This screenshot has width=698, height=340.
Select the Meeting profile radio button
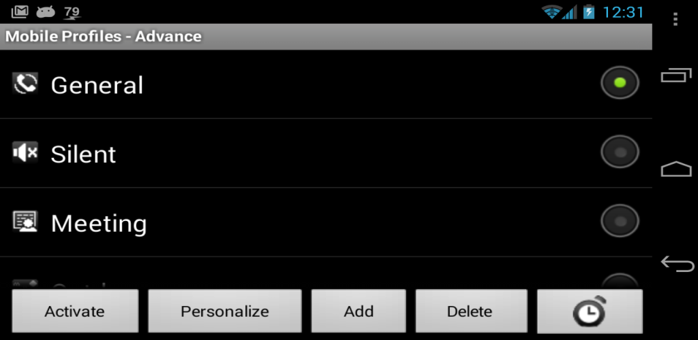coord(620,221)
